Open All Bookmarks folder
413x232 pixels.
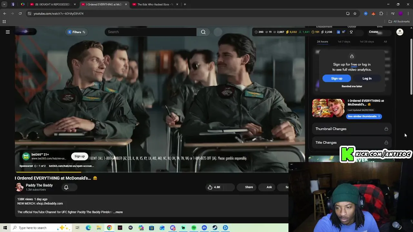tap(399, 22)
